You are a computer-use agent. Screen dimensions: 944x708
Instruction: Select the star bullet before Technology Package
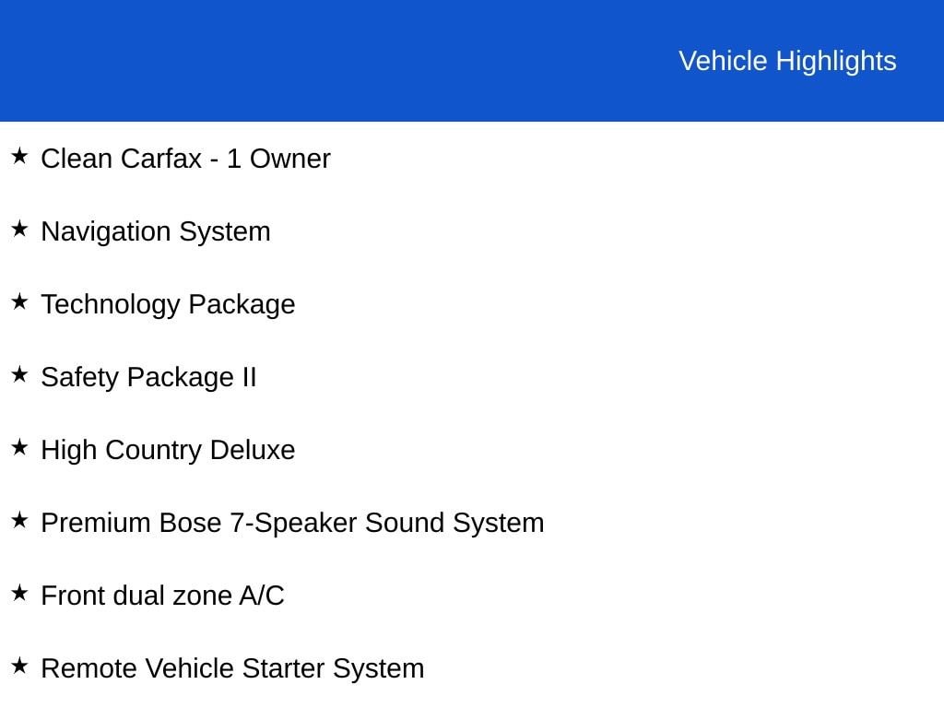[x=19, y=301]
